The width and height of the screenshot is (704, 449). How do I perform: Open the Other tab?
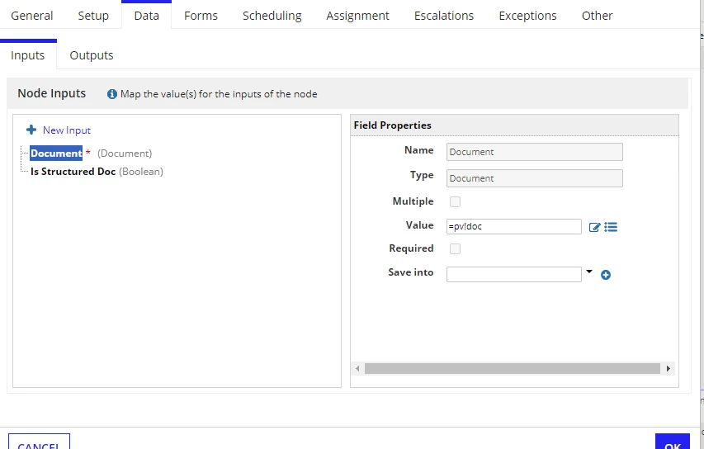click(x=598, y=16)
